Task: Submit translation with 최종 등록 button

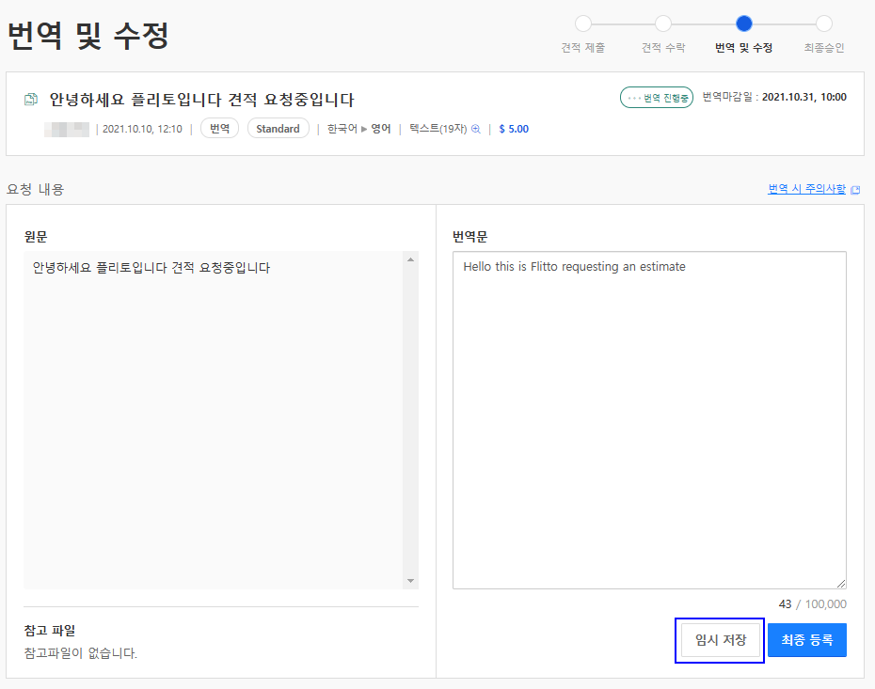Action: pos(807,640)
